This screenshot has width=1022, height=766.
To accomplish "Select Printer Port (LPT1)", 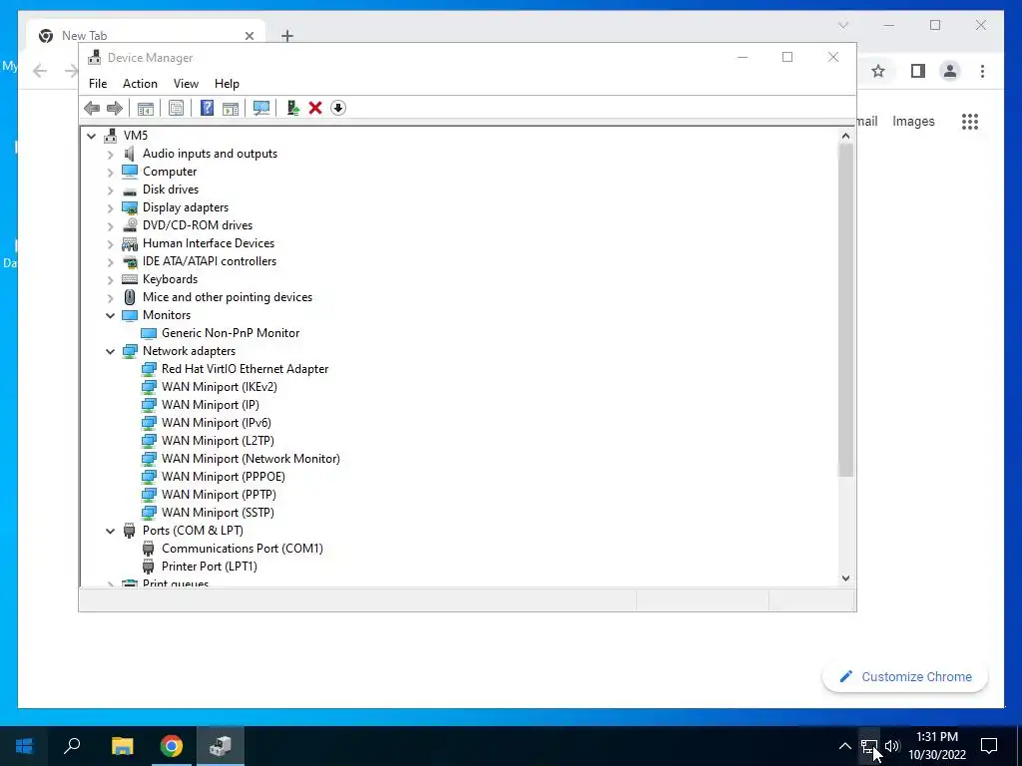I will (x=210, y=567).
